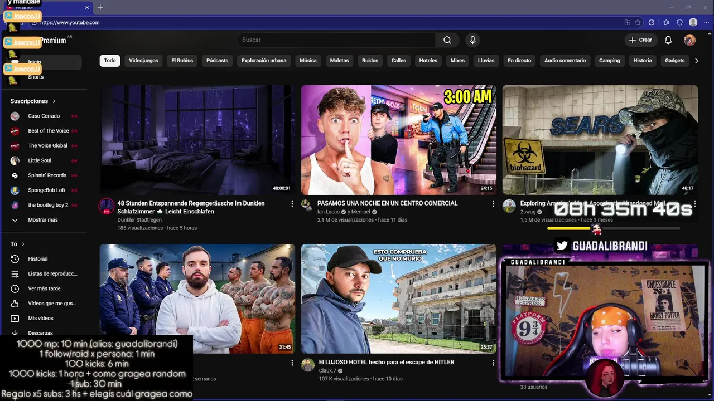Play the 3:00 AM centro comercial thumbnail
This screenshot has height=401, width=714.
tap(399, 140)
